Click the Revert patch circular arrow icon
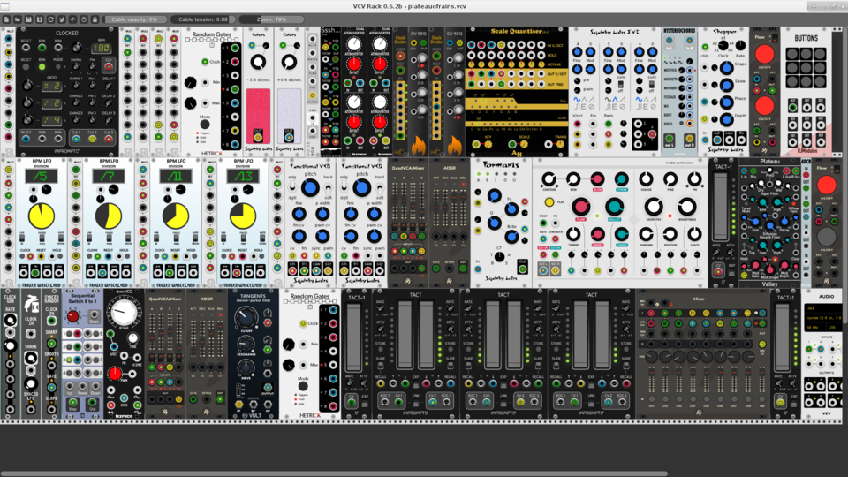 (x=50, y=19)
